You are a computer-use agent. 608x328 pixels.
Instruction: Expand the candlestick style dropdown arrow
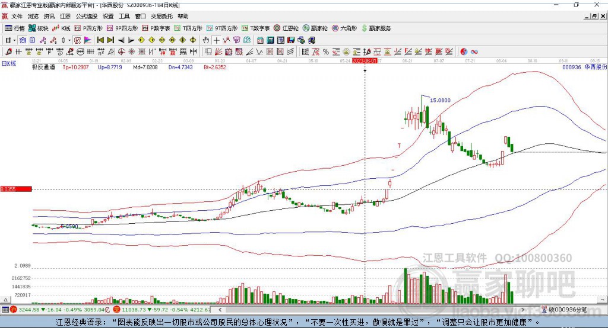pos(69,40)
